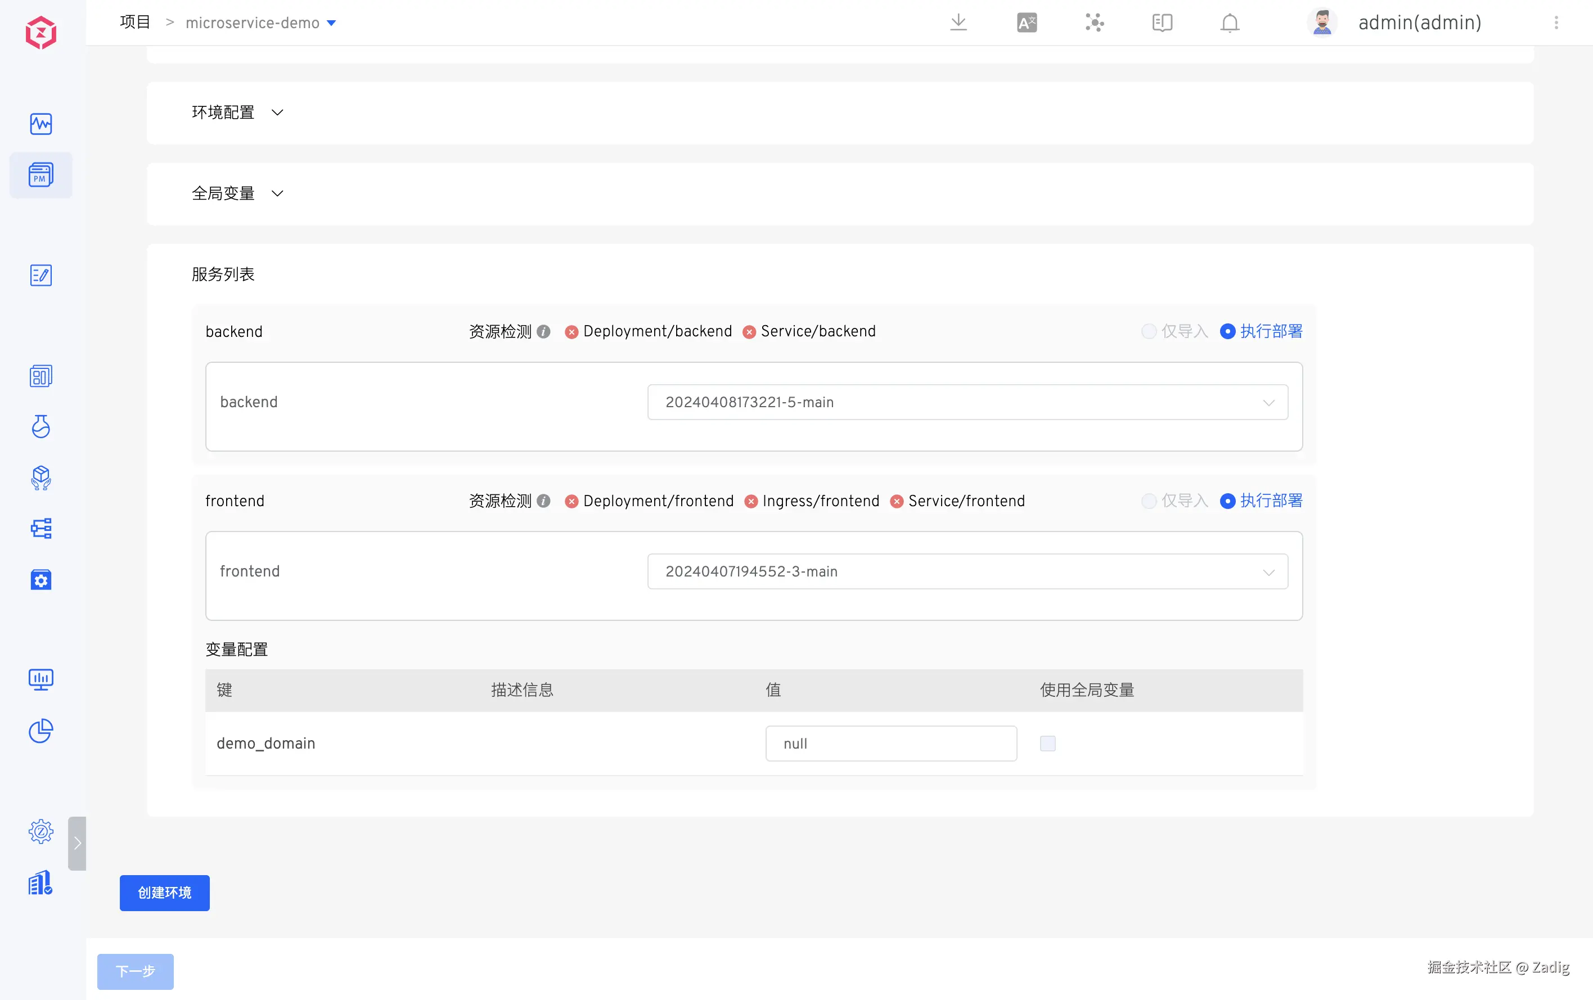This screenshot has height=1000, width=1593.
Task: Open frontend image version dropdown
Action: pyautogui.click(x=967, y=571)
